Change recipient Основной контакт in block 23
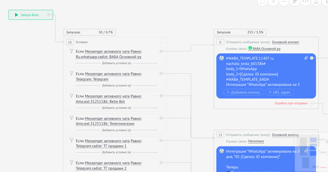 285,135
